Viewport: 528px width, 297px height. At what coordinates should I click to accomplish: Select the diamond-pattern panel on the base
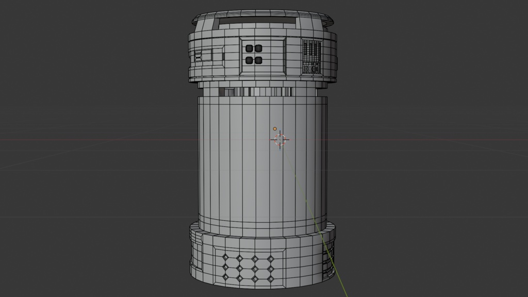tap(249, 267)
